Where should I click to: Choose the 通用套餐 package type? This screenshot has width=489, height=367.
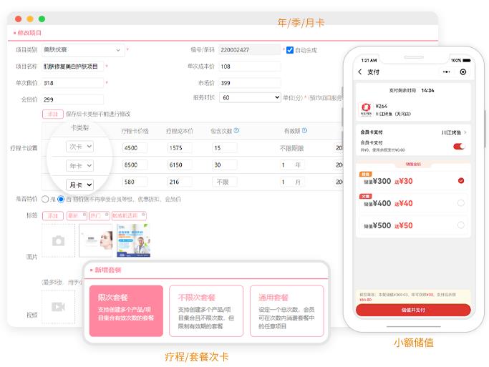click(x=286, y=310)
